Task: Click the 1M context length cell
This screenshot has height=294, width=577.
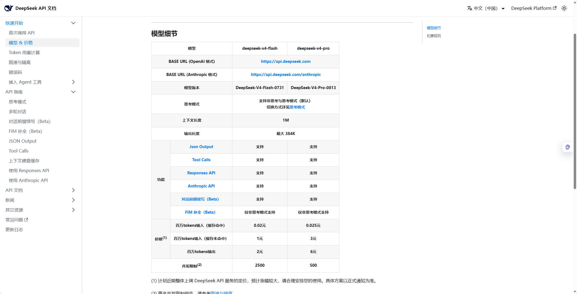Action: click(286, 120)
